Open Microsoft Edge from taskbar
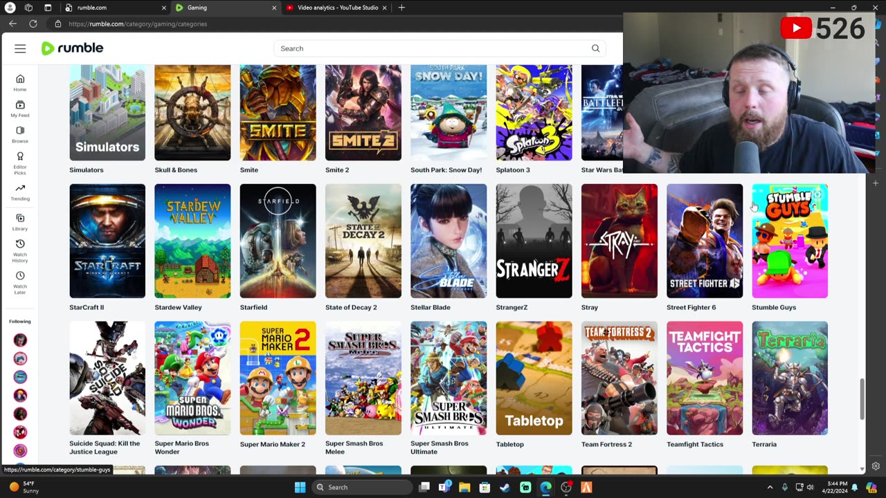Image resolution: width=886 pixels, height=498 pixels. coord(546,487)
